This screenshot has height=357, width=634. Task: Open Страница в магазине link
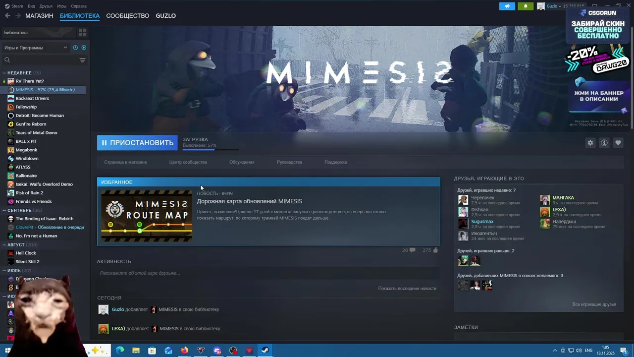125,162
